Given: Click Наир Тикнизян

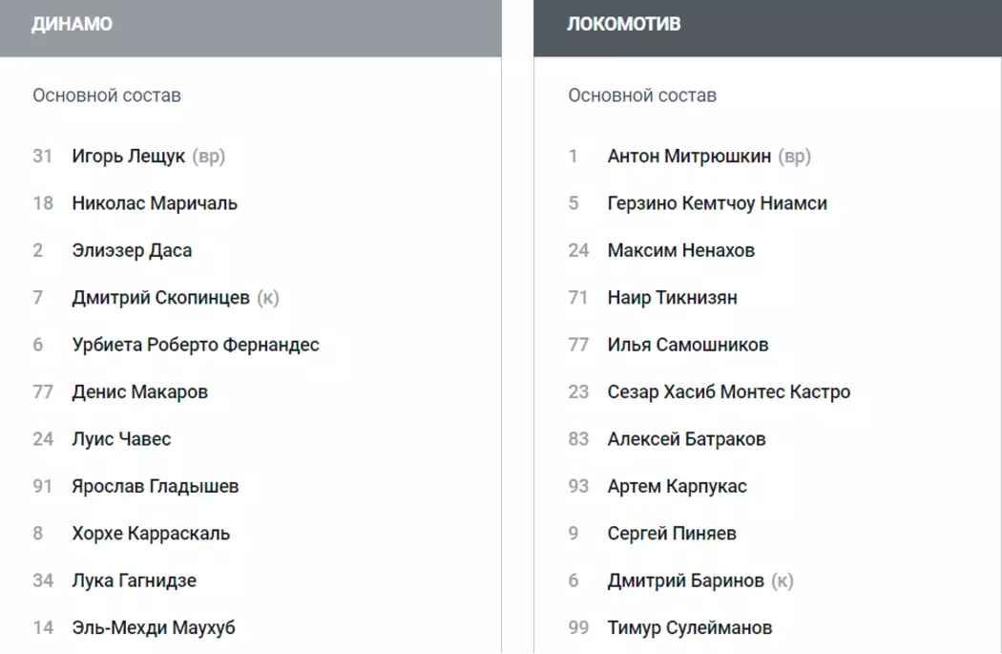Looking at the screenshot, I should 672,298.
